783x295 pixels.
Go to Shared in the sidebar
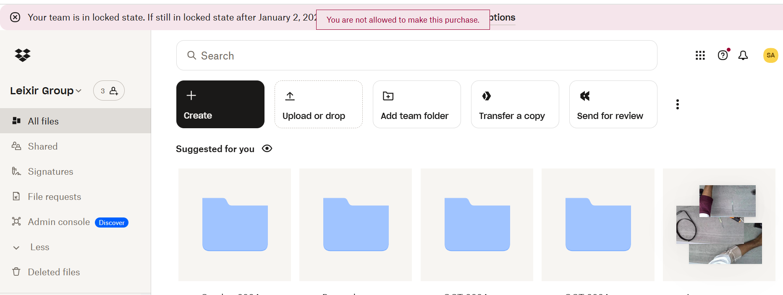[42, 146]
